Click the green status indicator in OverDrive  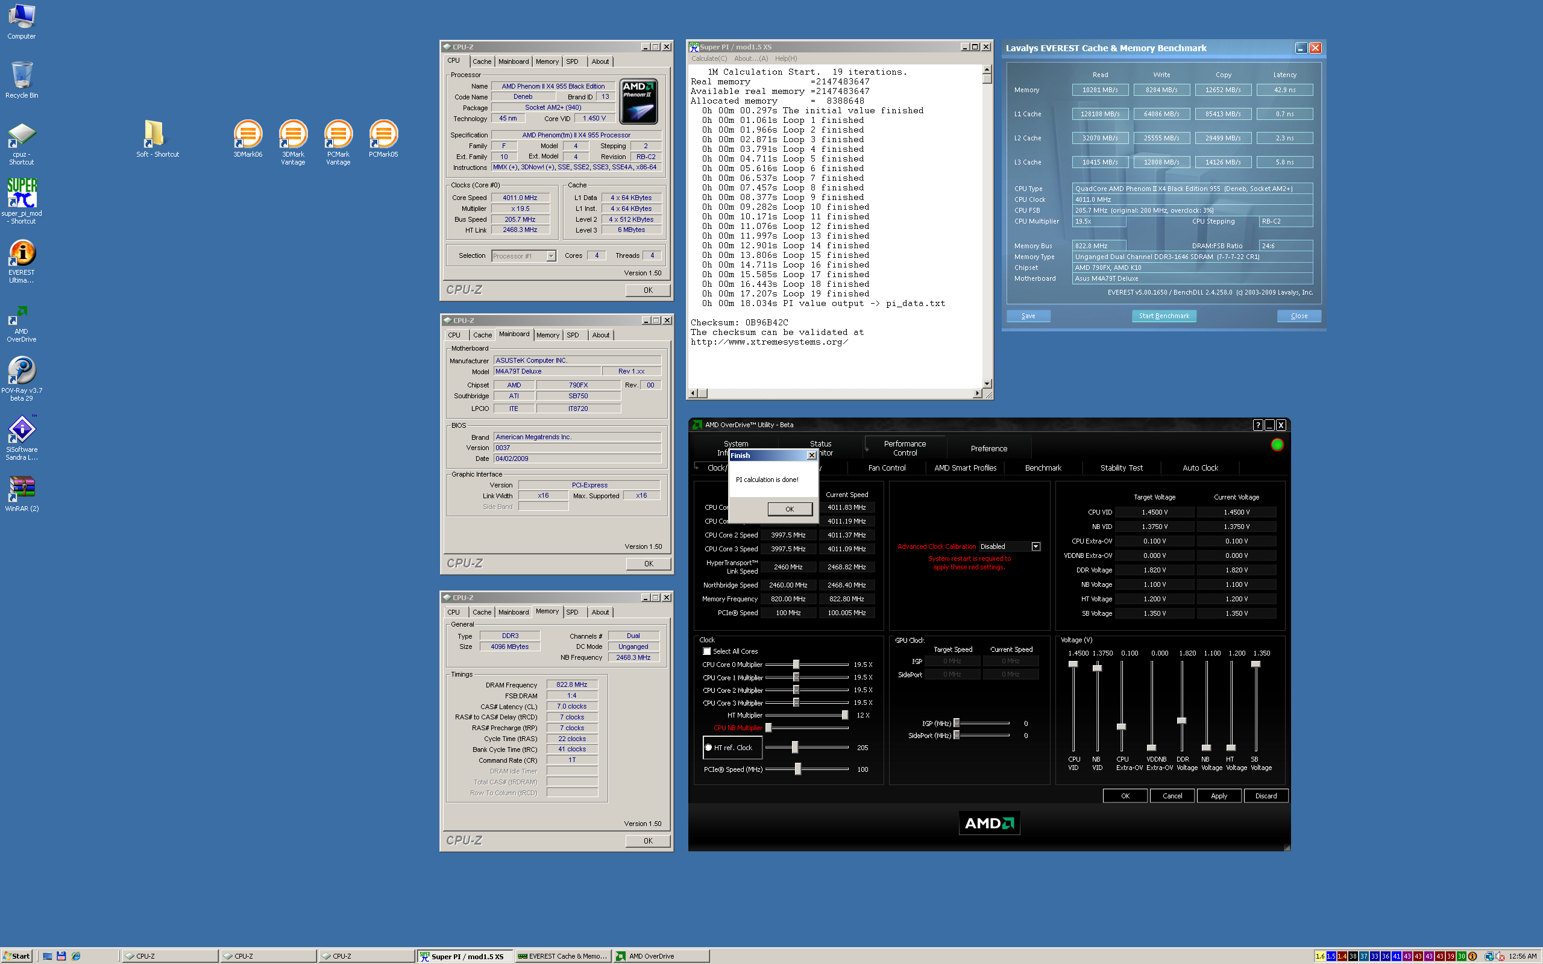[1277, 445]
